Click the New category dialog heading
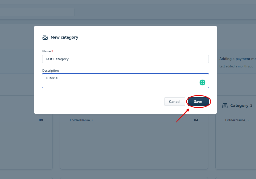 (64, 37)
